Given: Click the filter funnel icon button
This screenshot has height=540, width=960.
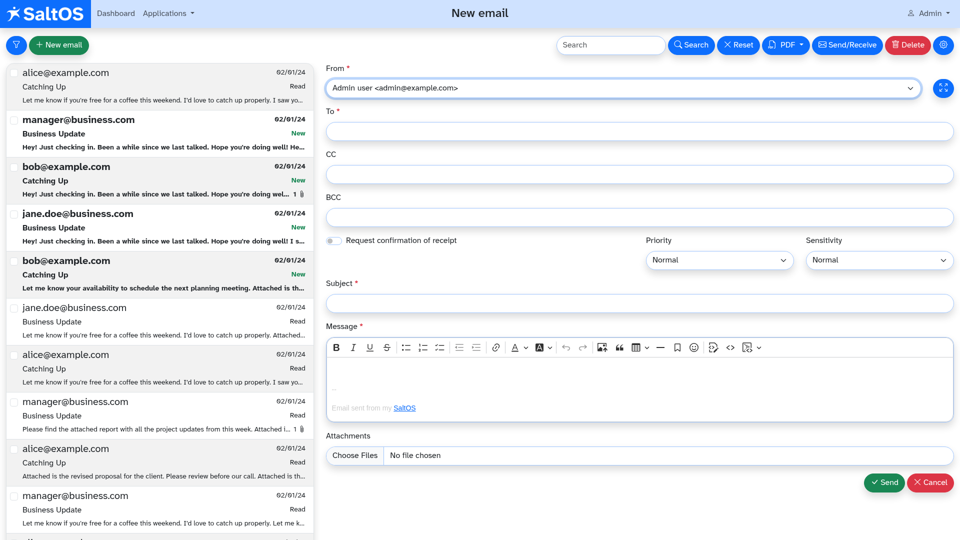Looking at the screenshot, I should (16, 45).
